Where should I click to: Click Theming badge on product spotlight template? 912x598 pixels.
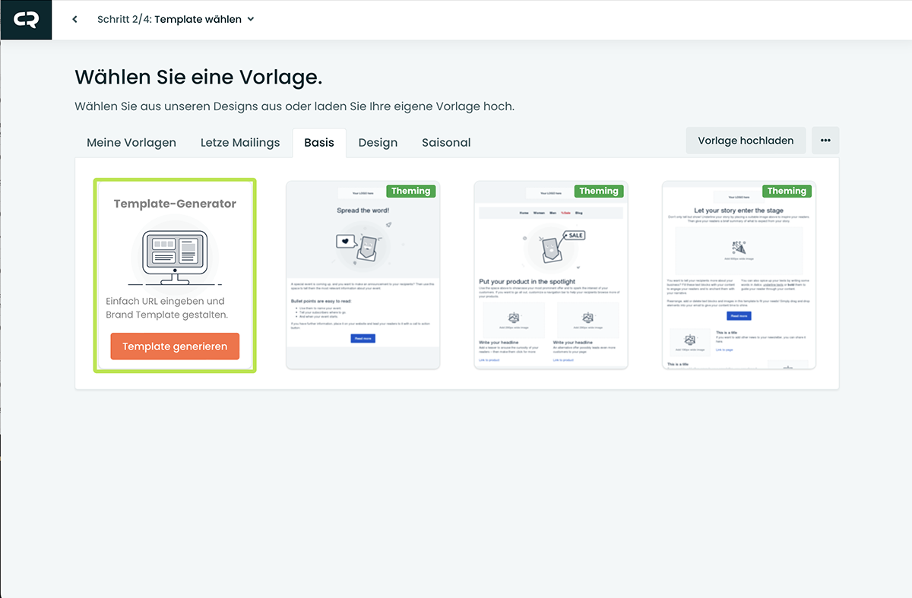coord(599,191)
